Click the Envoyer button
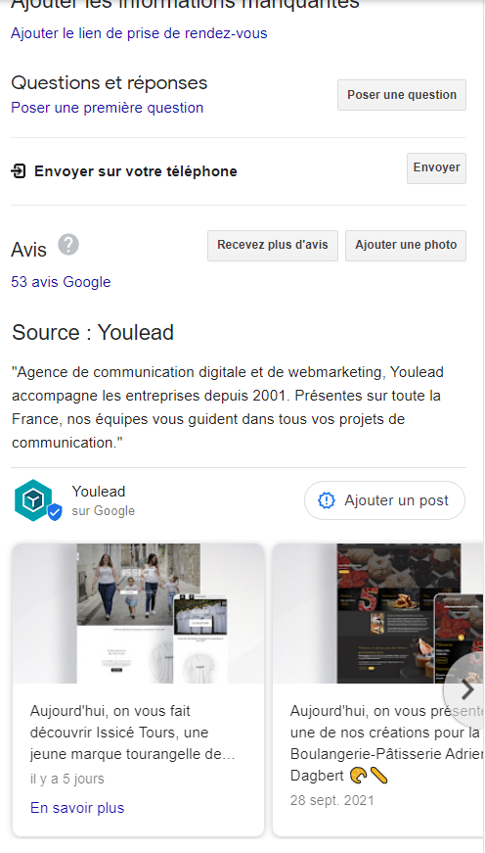This screenshot has width=485, height=853. click(x=437, y=168)
